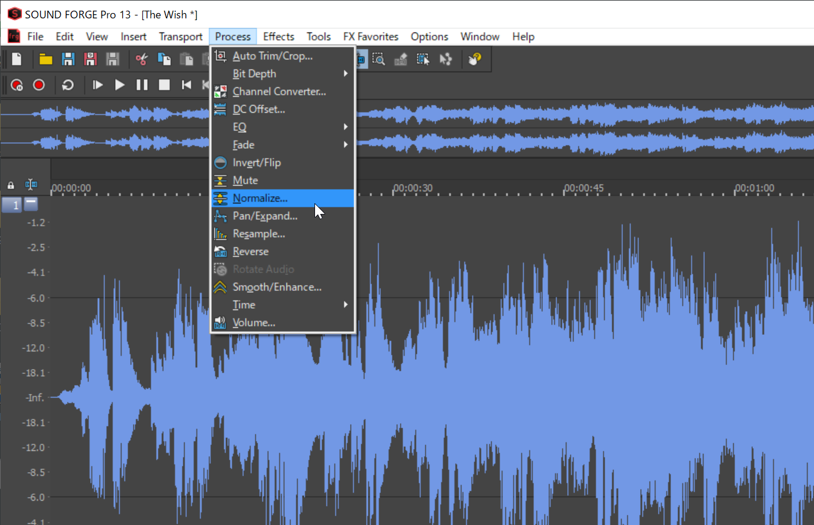The width and height of the screenshot is (814, 525).
Task: Click the Copy icon in the toolbar
Action: [x=164, y=59]
